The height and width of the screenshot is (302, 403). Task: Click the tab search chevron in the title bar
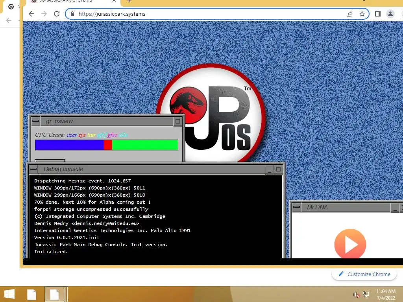click(364, 1)
